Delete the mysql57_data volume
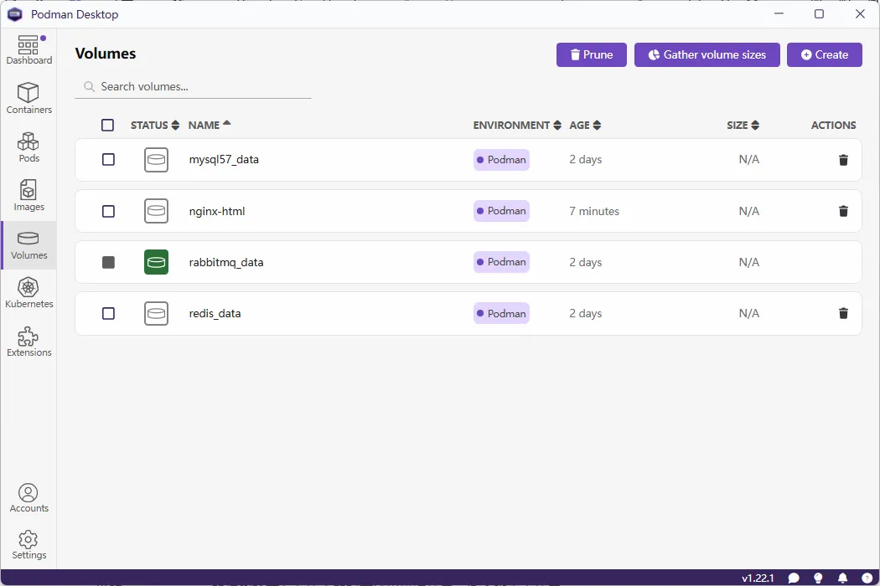Image resolution: width=880 pixels, height=586 pixels. click(843, 160)
